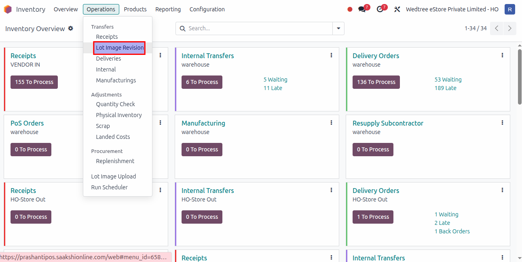The image size is (522, 262).
Task: Open the gear settings icon beside Inventory Overview
Action: (x=71, y=28)
